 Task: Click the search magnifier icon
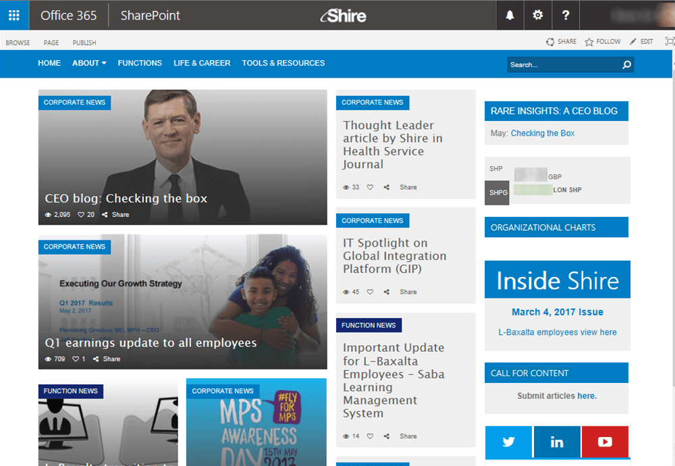pos(627,65)
